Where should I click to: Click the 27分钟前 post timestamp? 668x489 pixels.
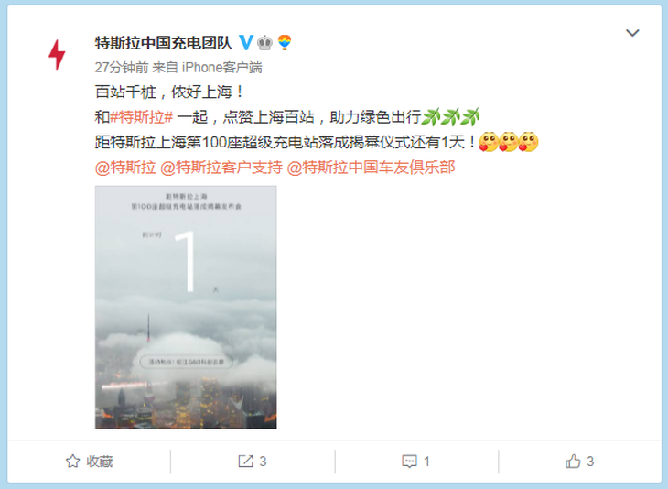(122, 68)
